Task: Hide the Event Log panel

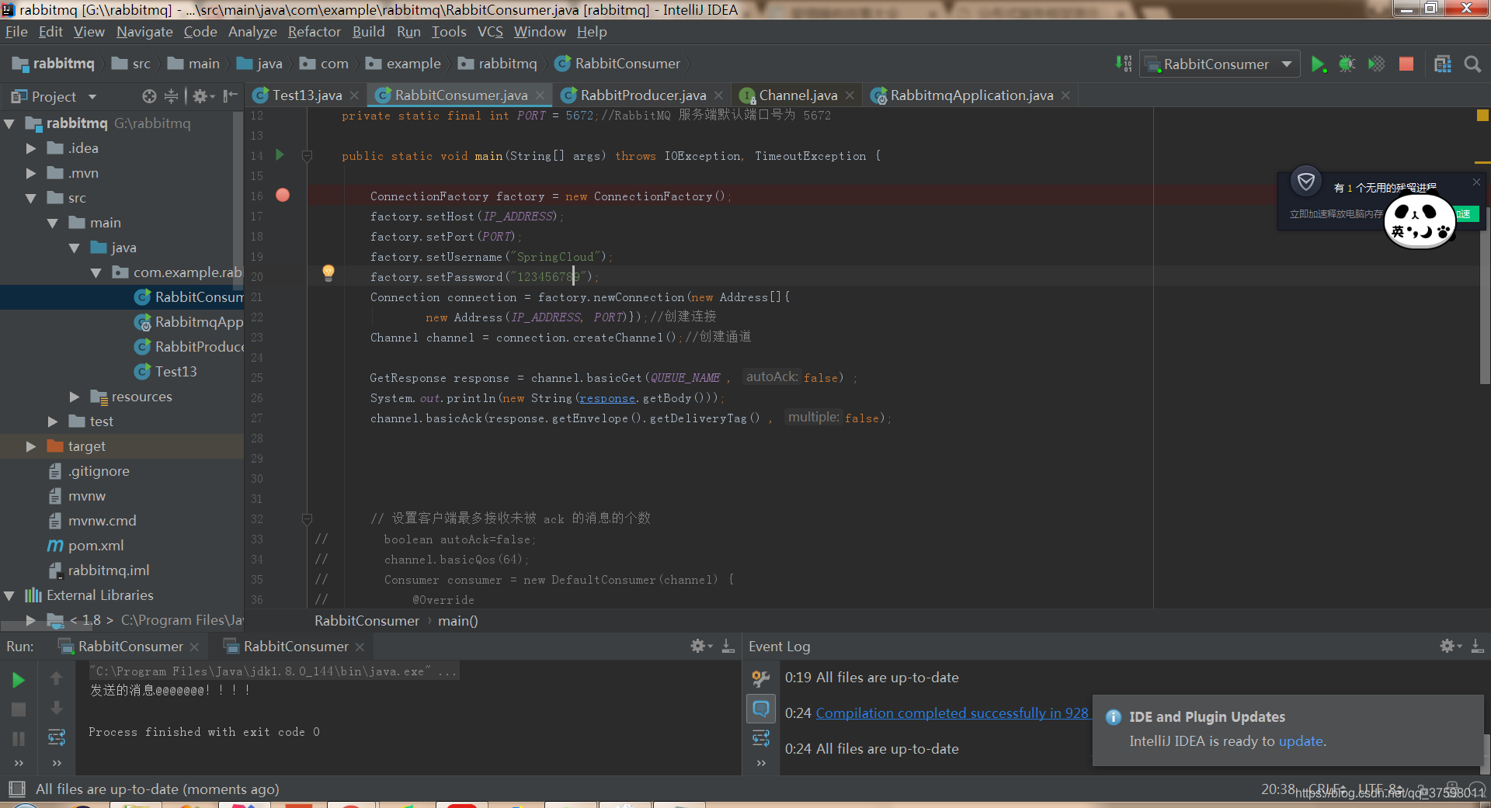Action: point(1478,646)
